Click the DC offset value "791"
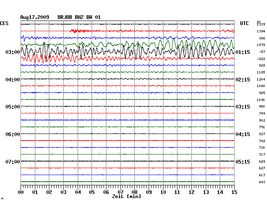 262,127
